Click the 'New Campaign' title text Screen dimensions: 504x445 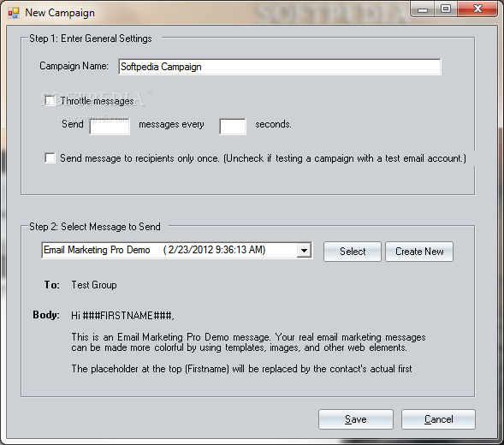pyautogui.click(x=60, y=13)
